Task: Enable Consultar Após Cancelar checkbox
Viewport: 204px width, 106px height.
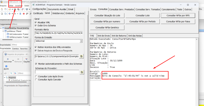Action: pos(36,79)
